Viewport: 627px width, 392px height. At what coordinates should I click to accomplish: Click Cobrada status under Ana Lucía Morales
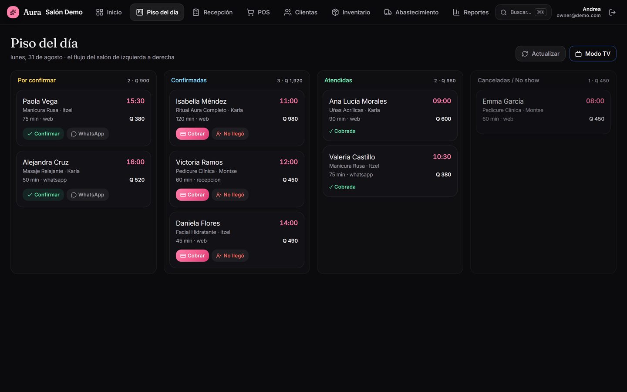(342, 131)
